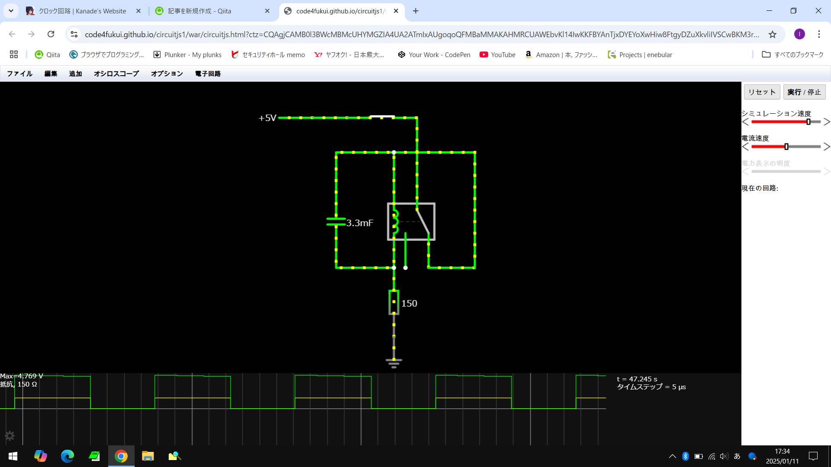Expand the tab search dropdown arrow

tap(11, 11)
